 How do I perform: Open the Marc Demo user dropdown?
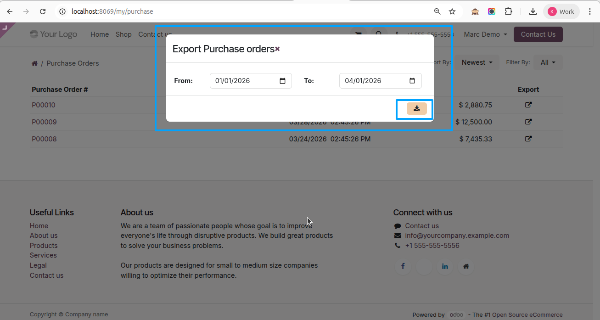coord(485,34)
